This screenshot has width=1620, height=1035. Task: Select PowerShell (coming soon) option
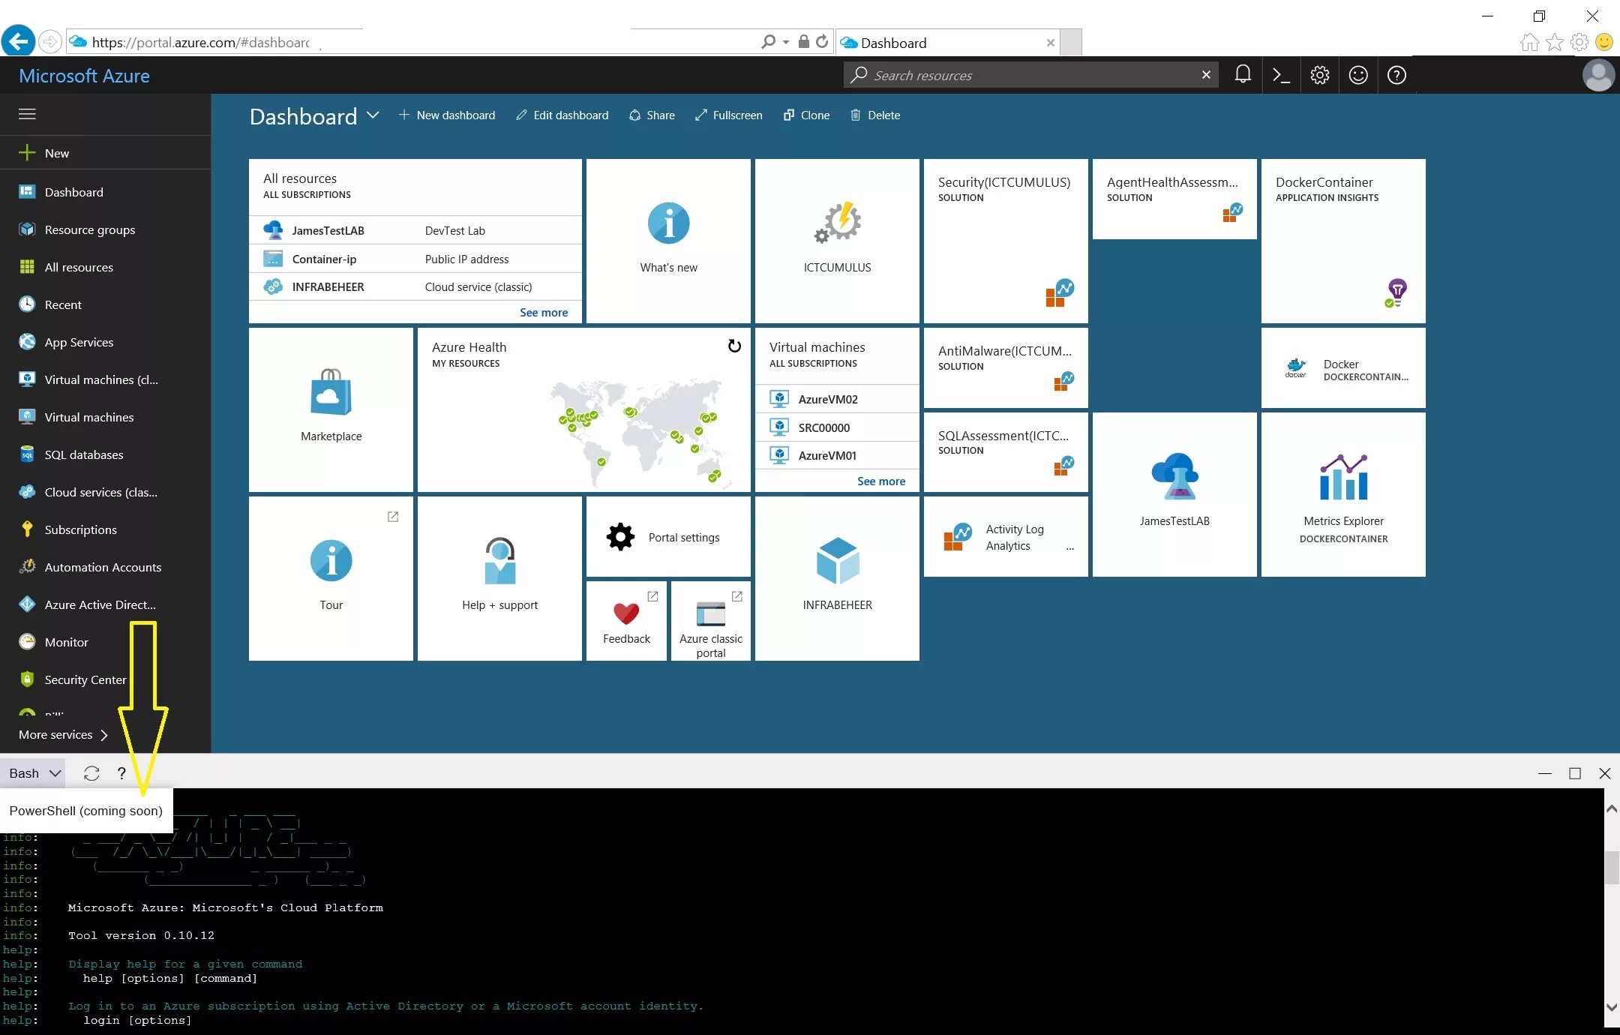tap(85, 811)
